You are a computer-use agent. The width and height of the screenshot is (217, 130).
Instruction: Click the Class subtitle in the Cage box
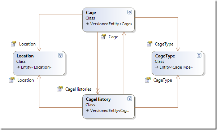point(90,18)
